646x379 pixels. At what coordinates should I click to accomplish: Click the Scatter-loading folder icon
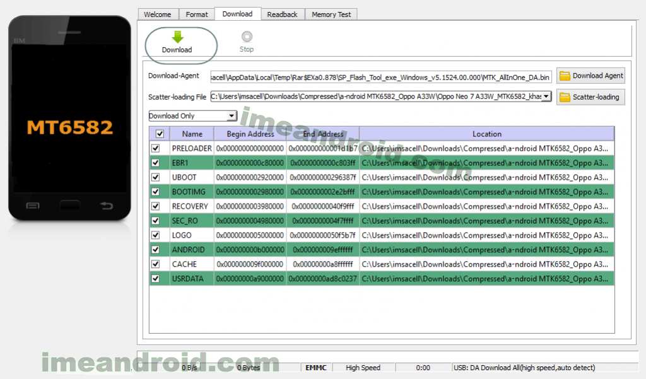click(565, 97)
